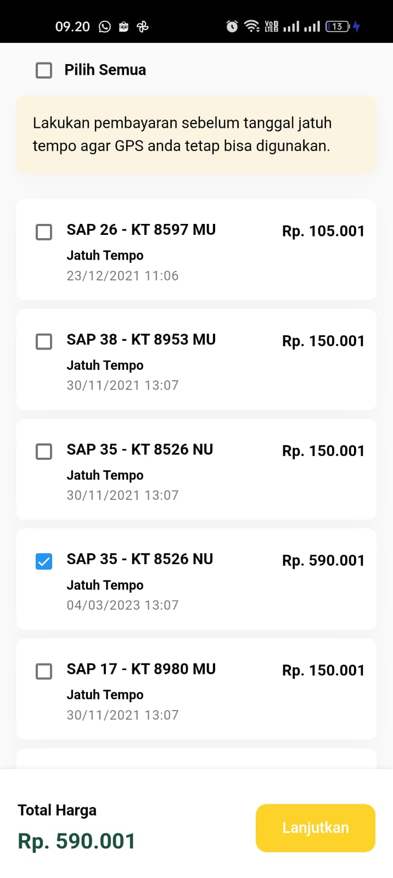
Task: Tap the pinwheel notification icon
Action: (143, 26)
